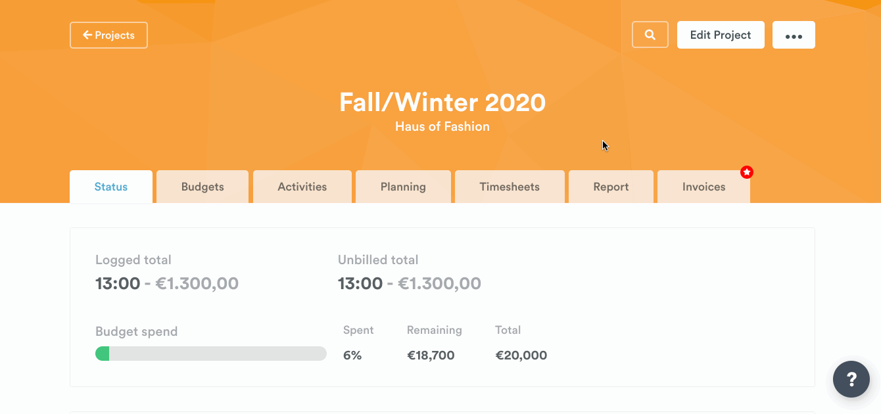
Task: Go back to Projects
Action: tap(108, 35)
